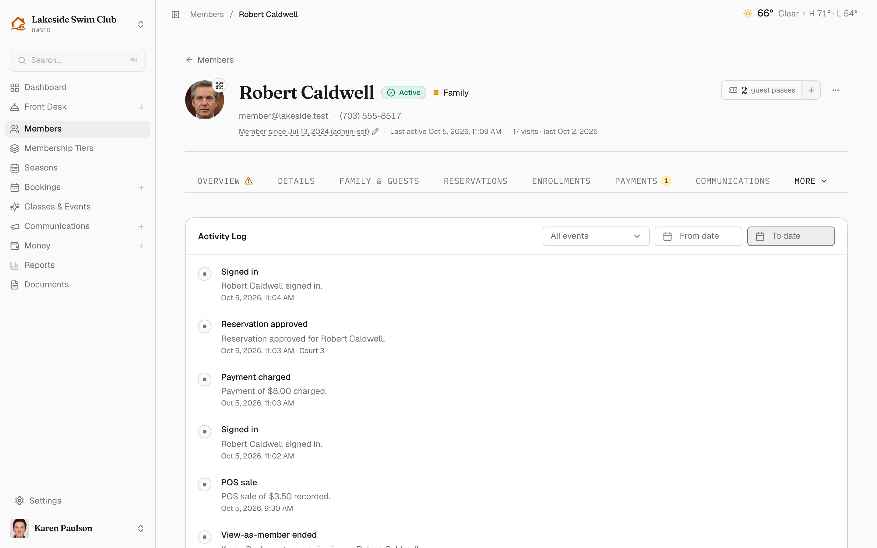This screenshot has width=877, height=548.
Task: Open Settings gear
Action: click(x=19, y=501)
